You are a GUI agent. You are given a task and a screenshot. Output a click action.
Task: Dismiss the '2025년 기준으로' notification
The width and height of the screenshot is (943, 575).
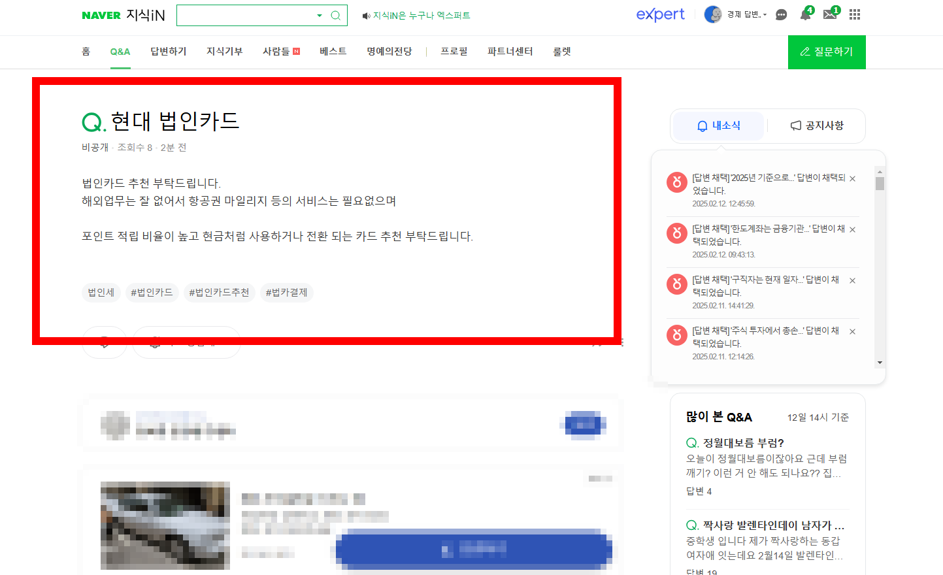852,178
